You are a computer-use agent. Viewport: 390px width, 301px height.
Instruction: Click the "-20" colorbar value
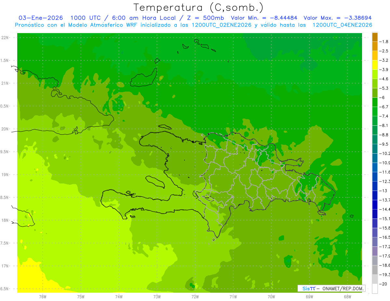pos(383,284)
